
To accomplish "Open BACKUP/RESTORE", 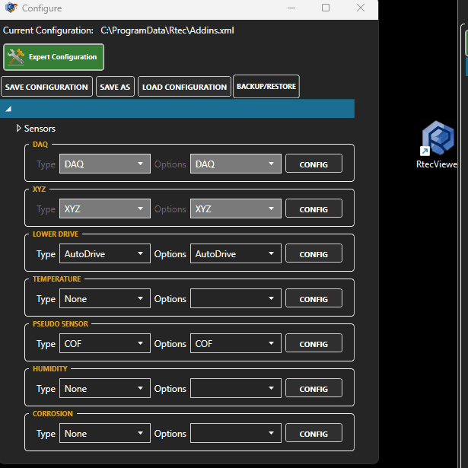I will coord(266,86).
